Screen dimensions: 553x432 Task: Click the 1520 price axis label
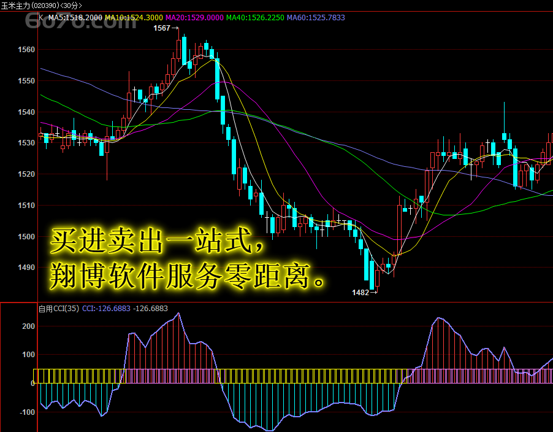point(26,174)
